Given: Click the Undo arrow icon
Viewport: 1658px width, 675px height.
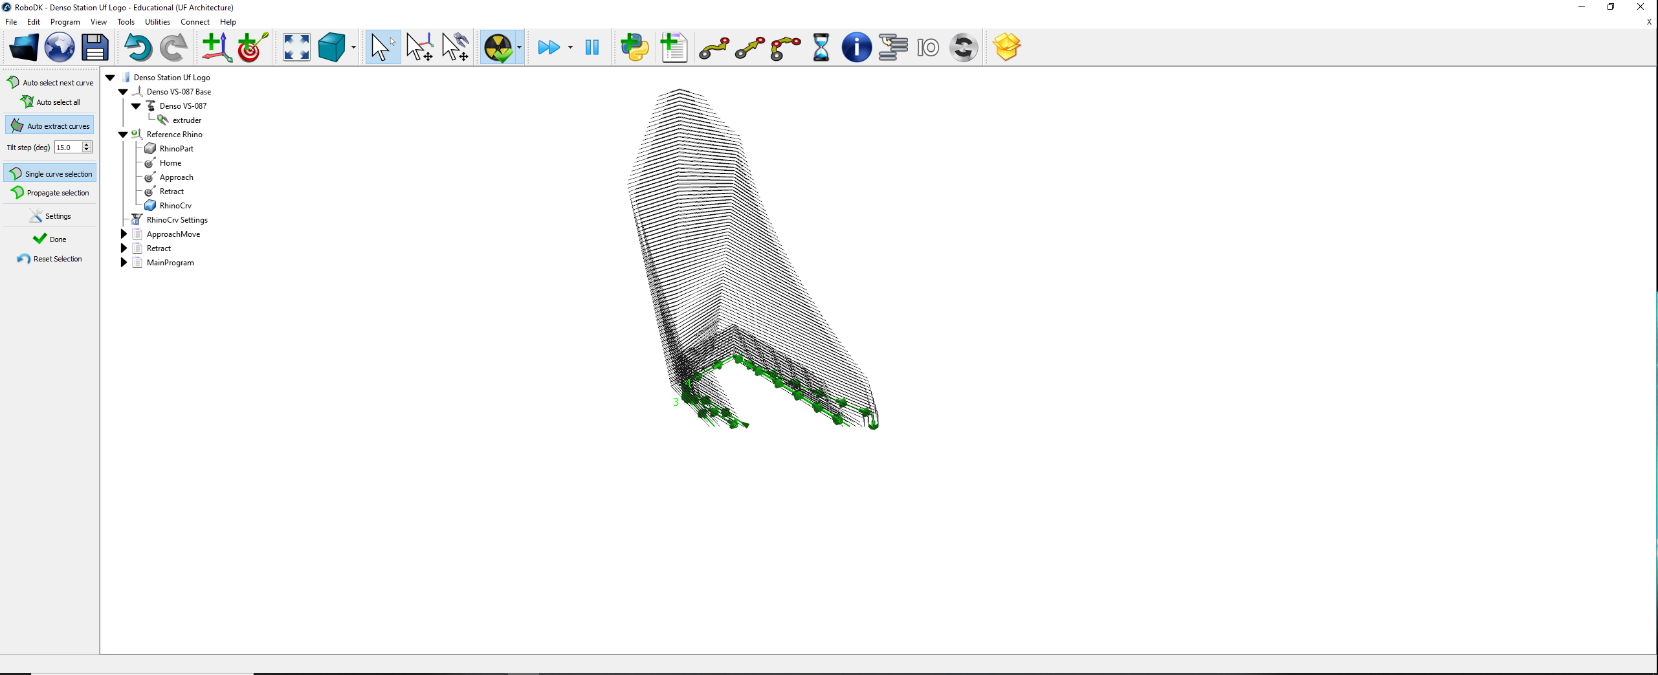Looking at the screenshot, I should pos(137,48).
